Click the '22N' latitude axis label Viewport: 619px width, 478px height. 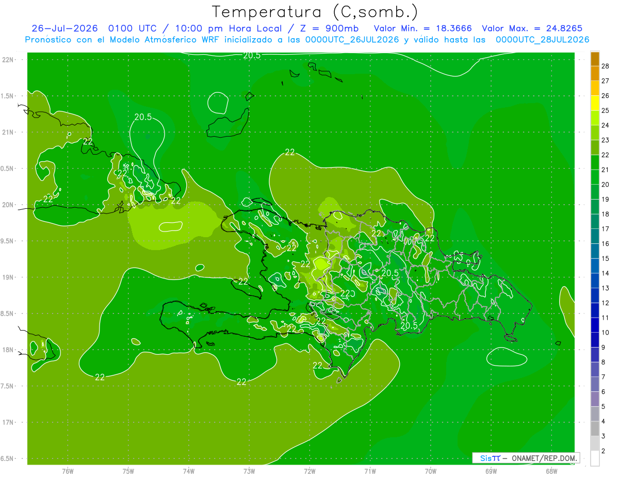8,60
